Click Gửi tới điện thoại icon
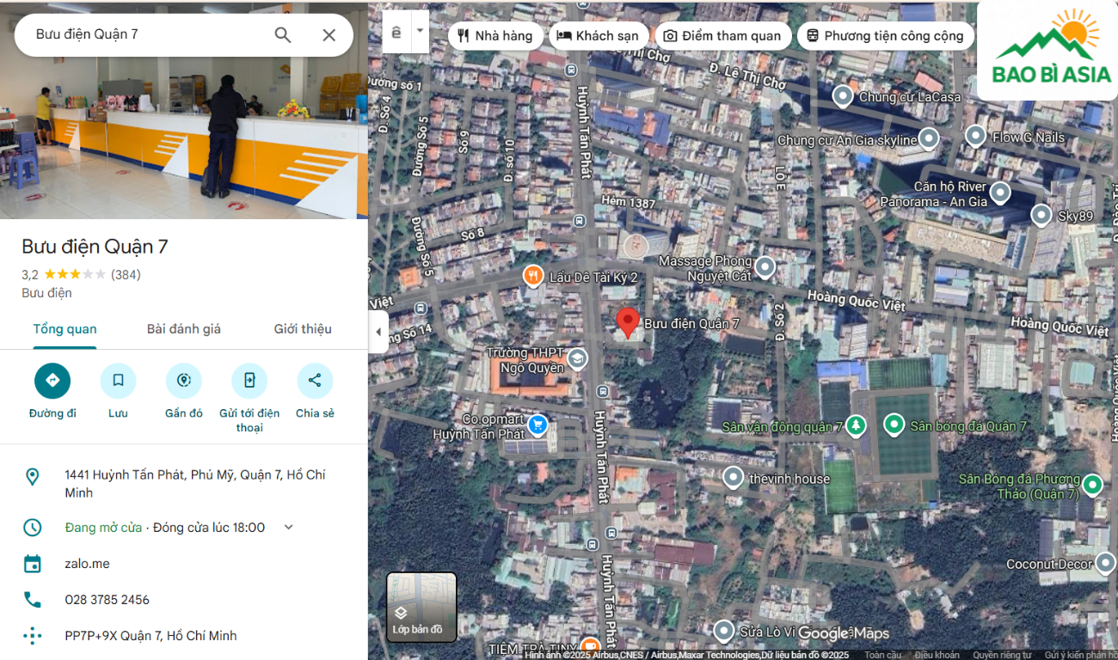Viewport: 1118px width, 660px height. click(x=249, y=381)
